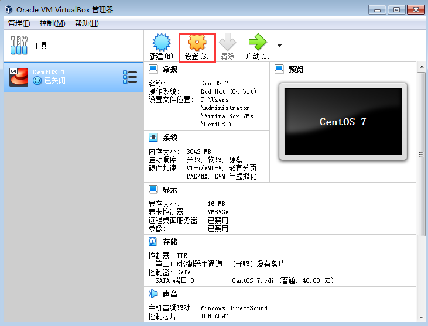Viewport: 428px width, 326px height.
Task: Open the Tools (工具) icon
Action: pos(19,45)
